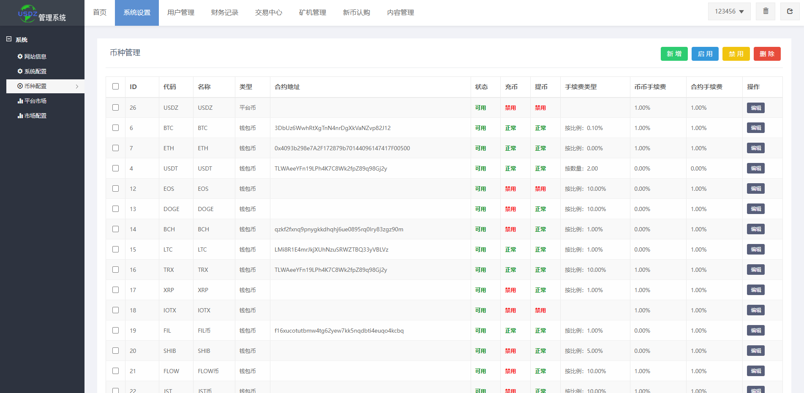
Task: Open the 交易中心 menu item
Action: click(x=268, y=13)
